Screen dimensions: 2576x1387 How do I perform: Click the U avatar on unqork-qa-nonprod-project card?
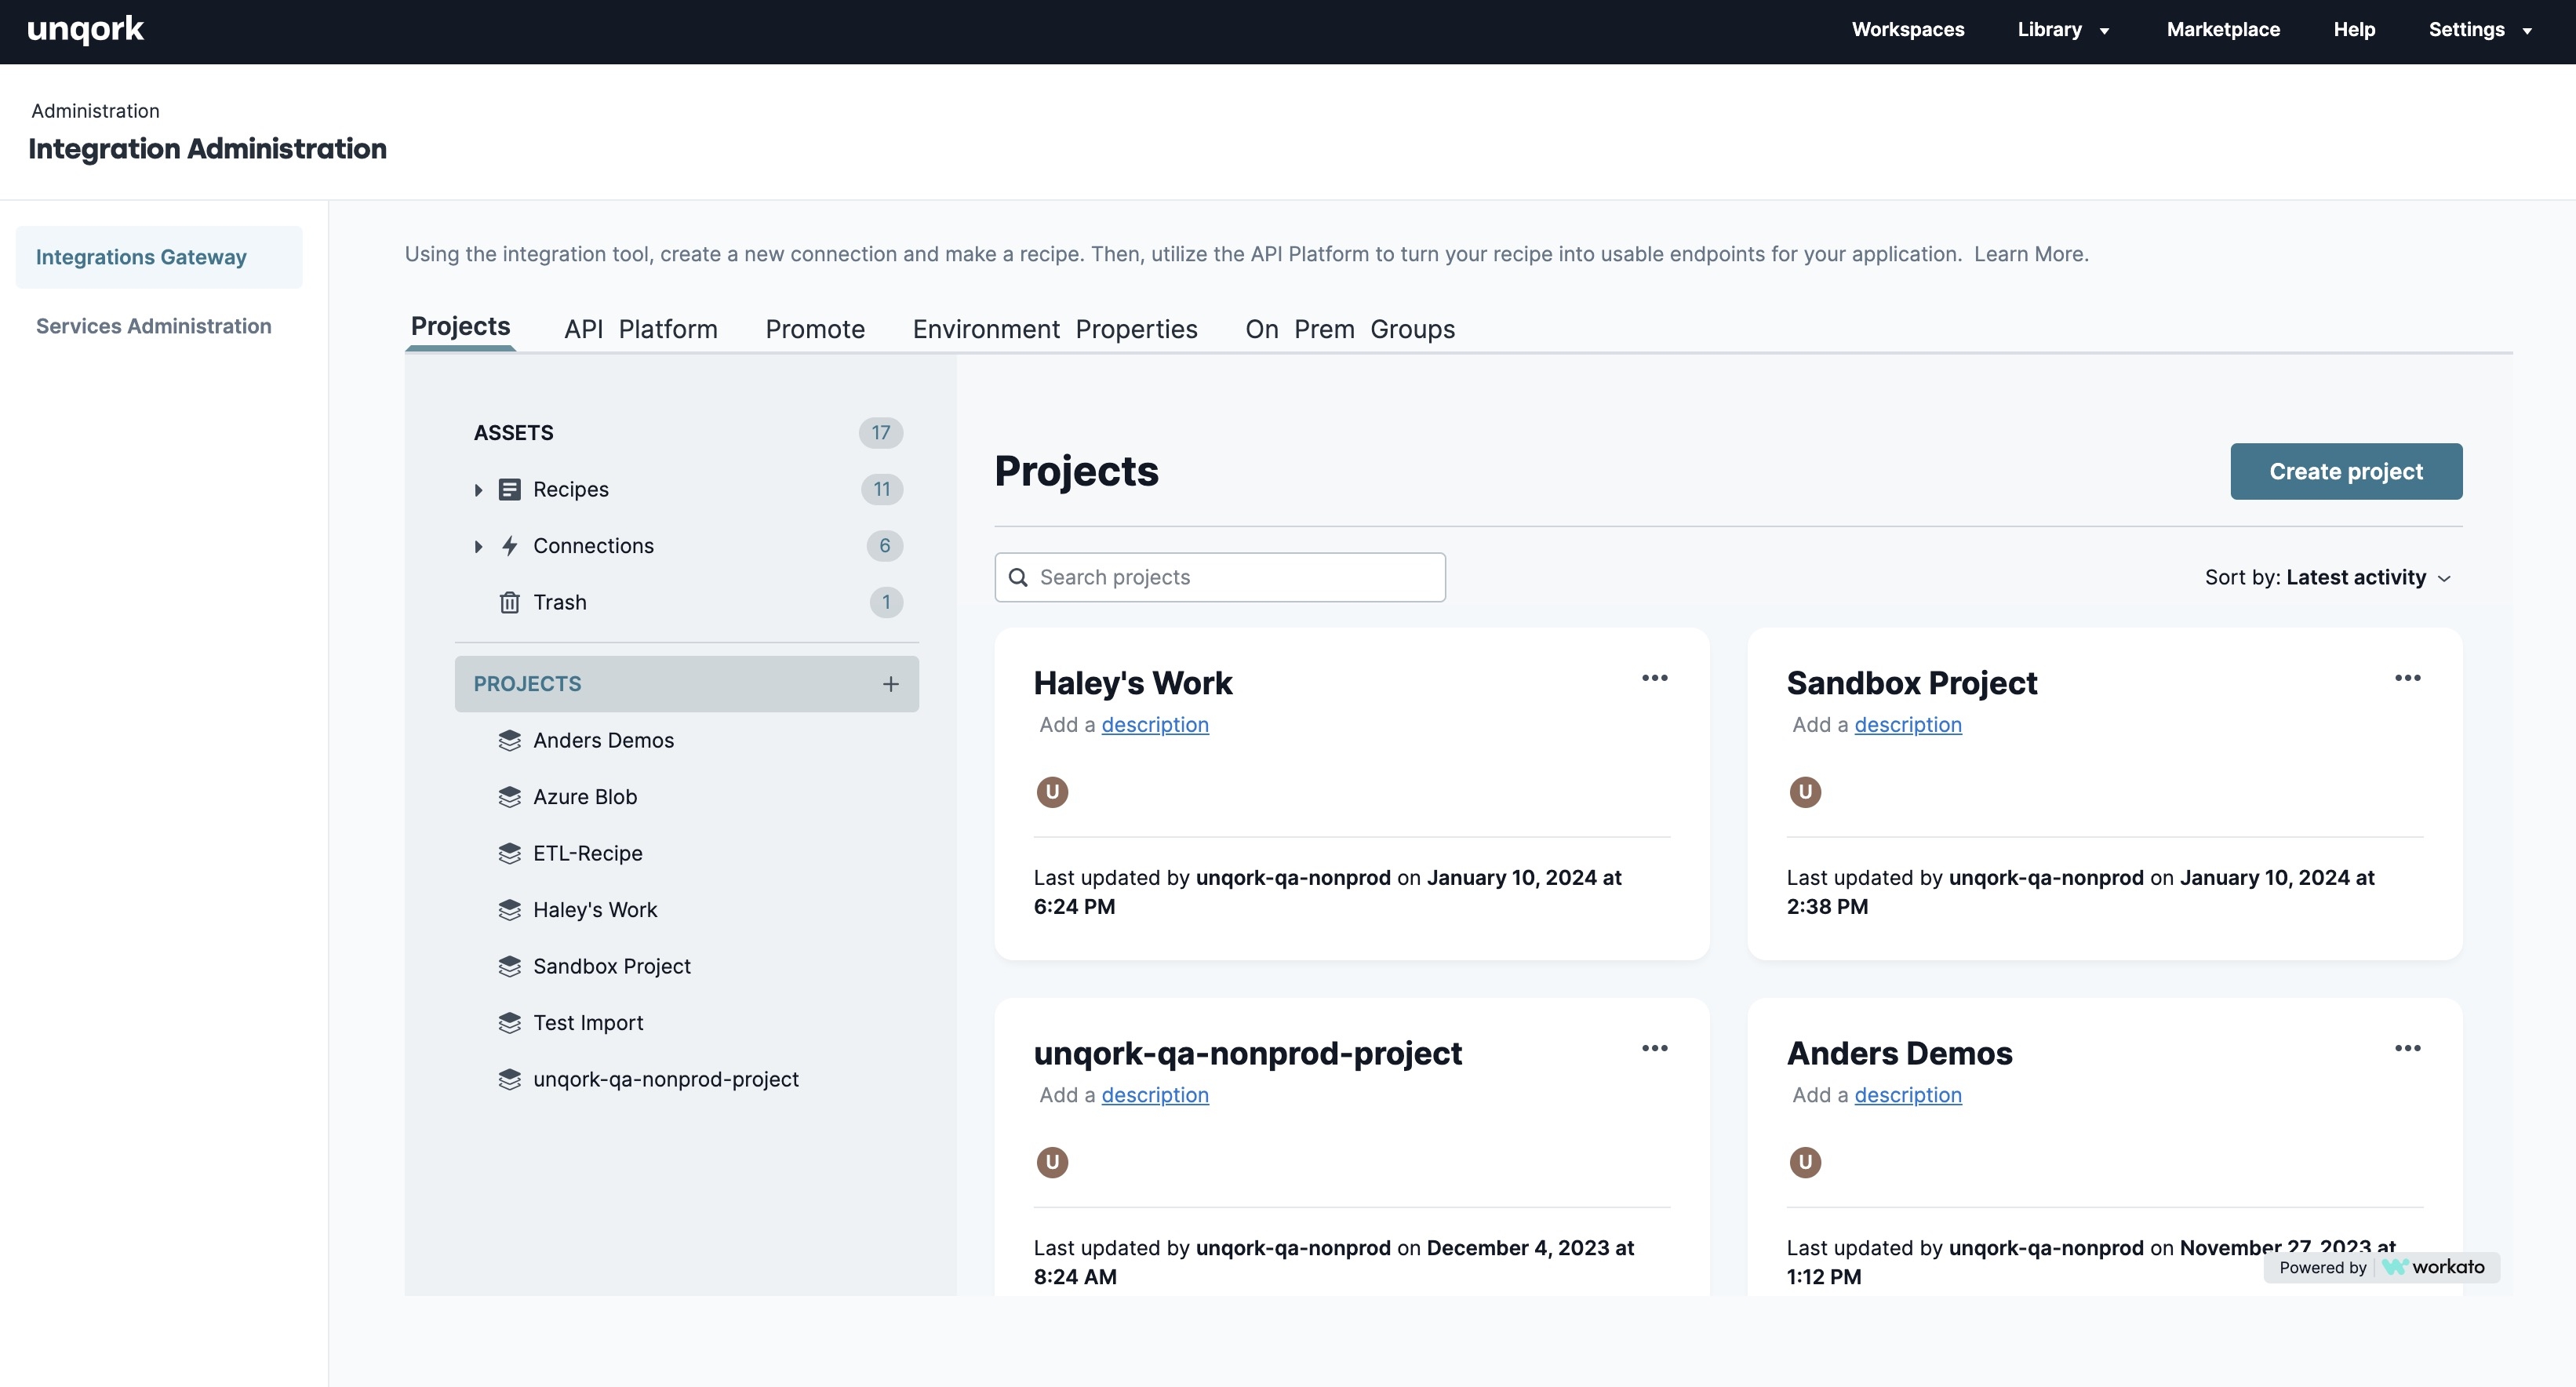pos(1052,1162)
